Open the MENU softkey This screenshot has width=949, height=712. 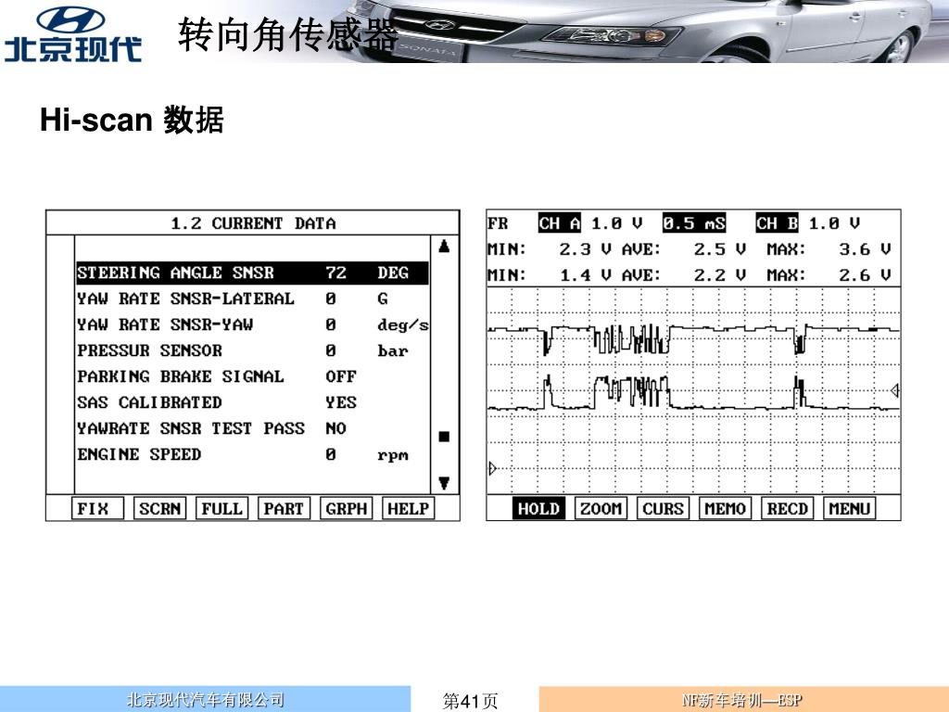tap(849, 509)
